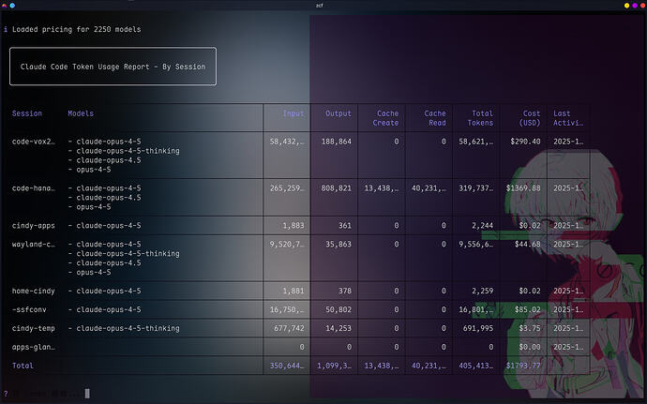Select the 'cindy-temp' session name
Screen dimensions: 647x404
point(34,328)
